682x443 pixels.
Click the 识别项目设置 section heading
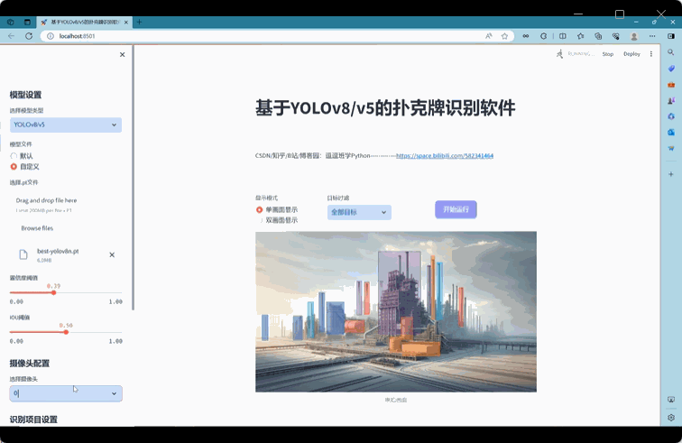pyautogui.click(x=33, y=420)
